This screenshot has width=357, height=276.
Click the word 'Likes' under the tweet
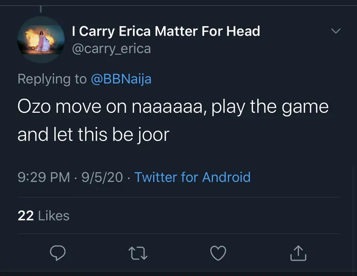coord(54,216)
